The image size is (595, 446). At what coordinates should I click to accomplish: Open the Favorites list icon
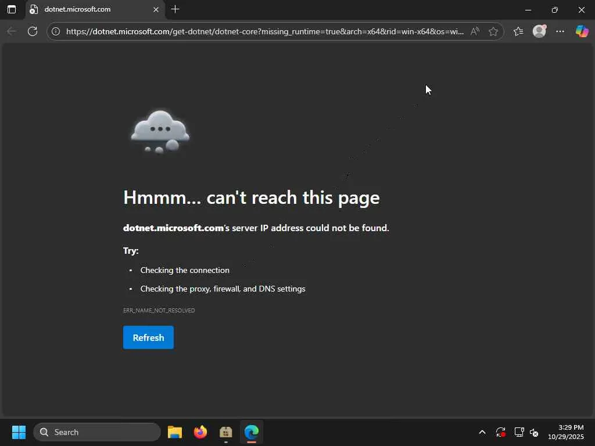point(518,31)
